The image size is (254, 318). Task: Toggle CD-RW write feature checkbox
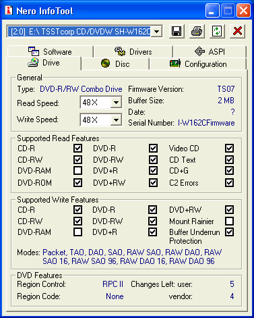[x=77, y=221]
